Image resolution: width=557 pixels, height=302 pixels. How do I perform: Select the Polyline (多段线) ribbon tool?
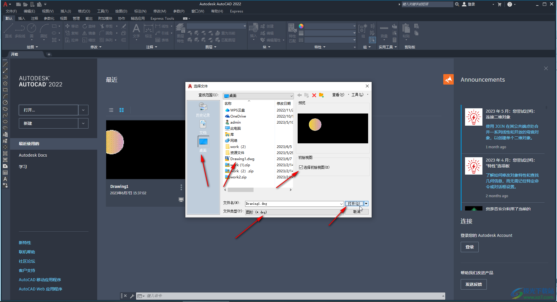pos(20,30)
